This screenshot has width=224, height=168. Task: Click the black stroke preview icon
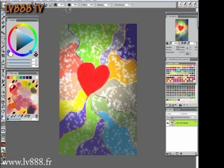(x=69, y=5)
